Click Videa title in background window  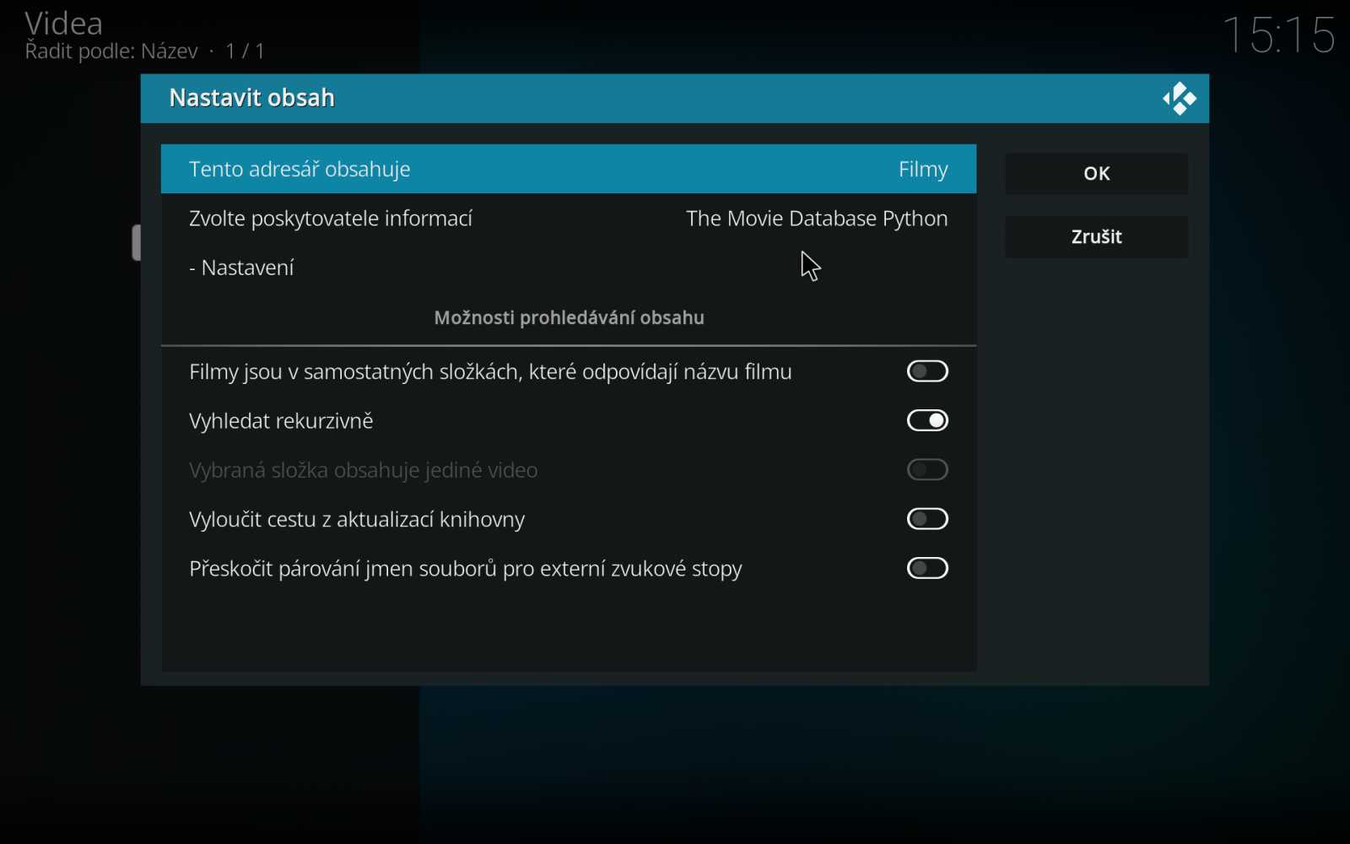tap(64, 23)
